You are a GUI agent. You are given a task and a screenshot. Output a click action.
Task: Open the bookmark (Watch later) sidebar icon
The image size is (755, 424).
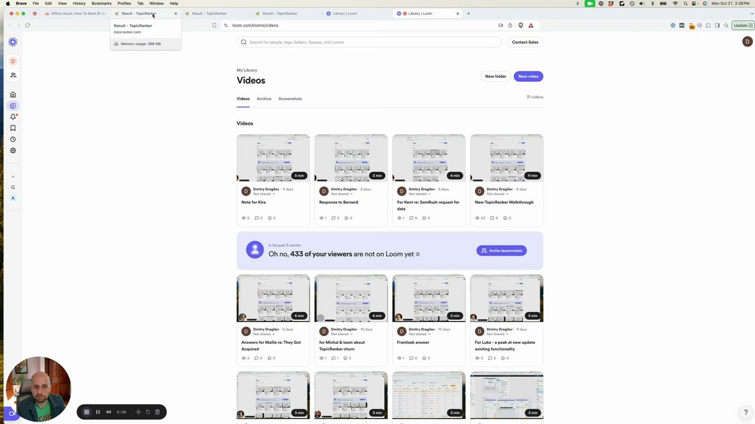click(x=13, y=128)
